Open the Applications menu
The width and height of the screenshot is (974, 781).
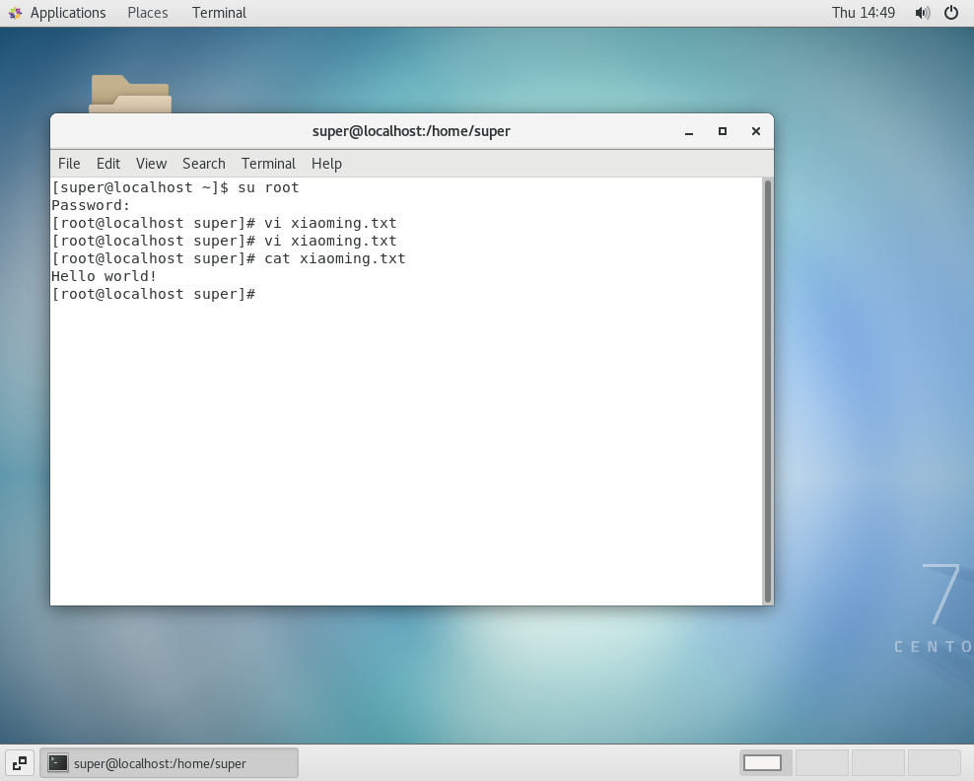57,13
